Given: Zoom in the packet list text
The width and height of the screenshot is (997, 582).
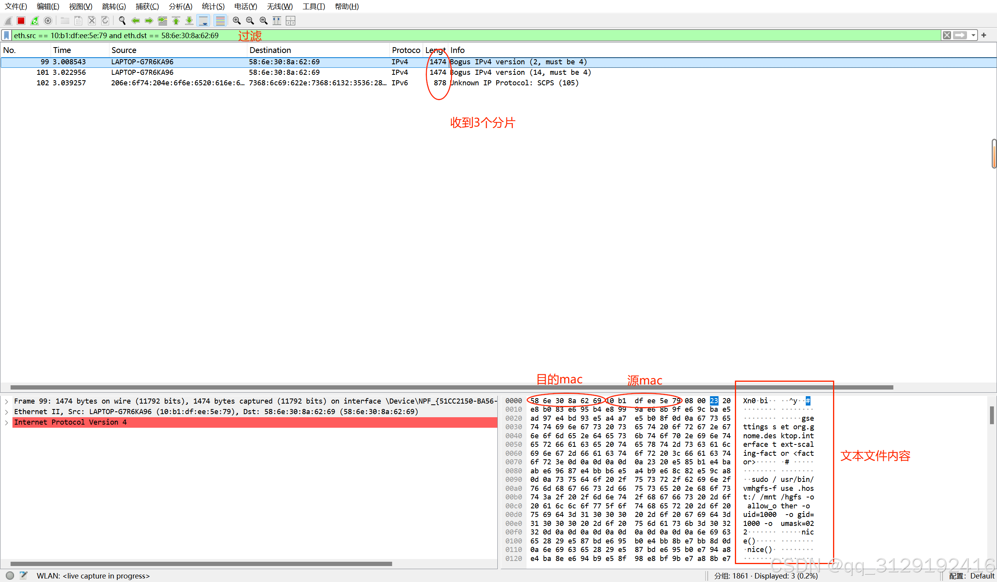Looking at the screenshot, I should point(236,21).
